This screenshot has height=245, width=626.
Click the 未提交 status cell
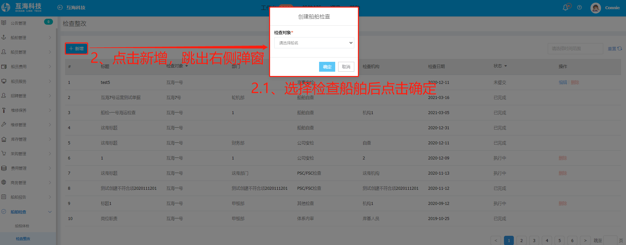click(x=500, y=83)
